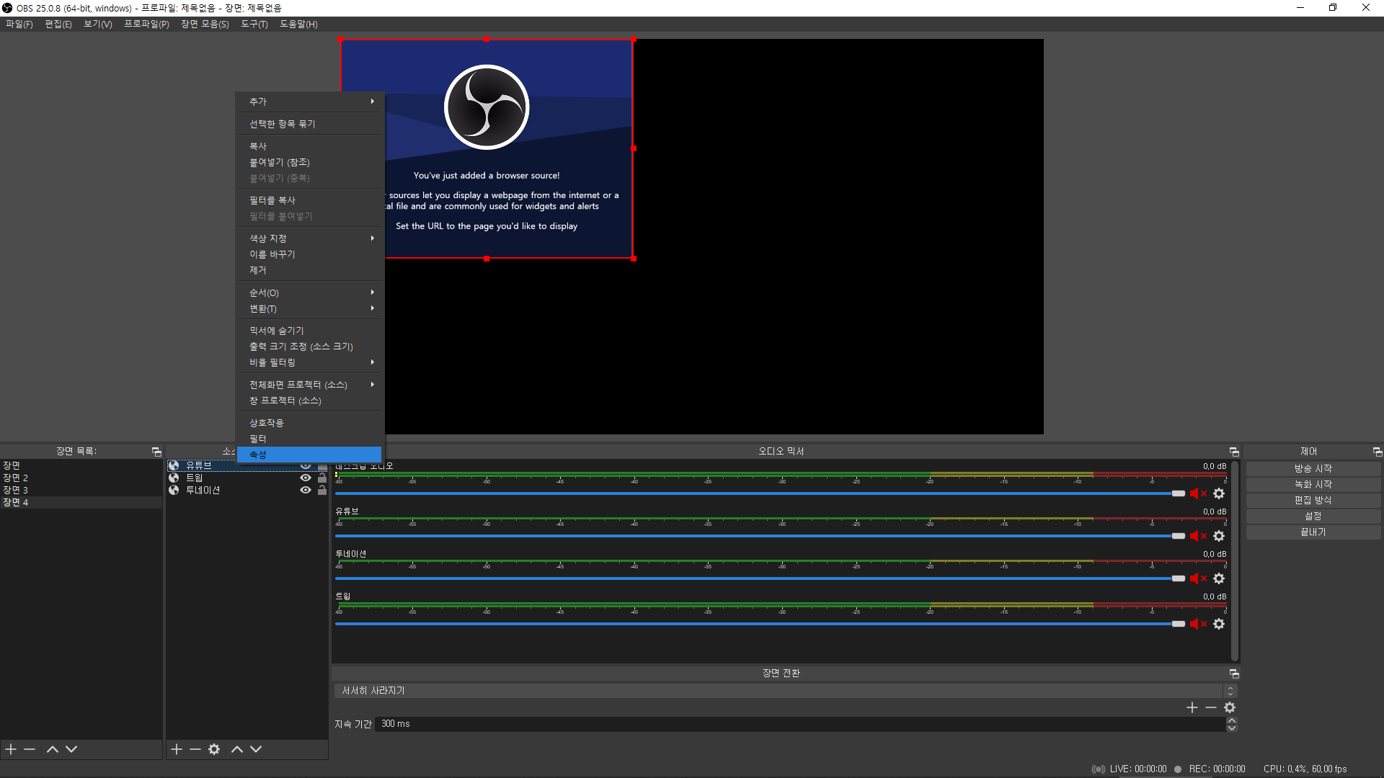Click the 방송 시작 button
Image resolution: width=1384 pixels, height=778 pixels.
(x=1313, y=468)
